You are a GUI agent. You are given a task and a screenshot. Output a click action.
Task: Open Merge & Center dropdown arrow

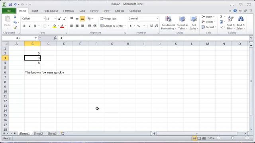[125, 26]
